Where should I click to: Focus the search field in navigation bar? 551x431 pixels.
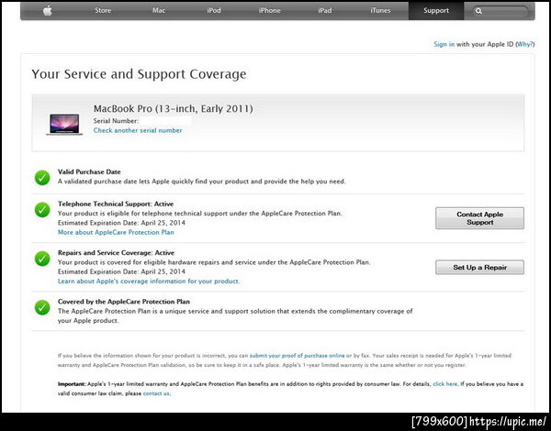coord(500,11)
